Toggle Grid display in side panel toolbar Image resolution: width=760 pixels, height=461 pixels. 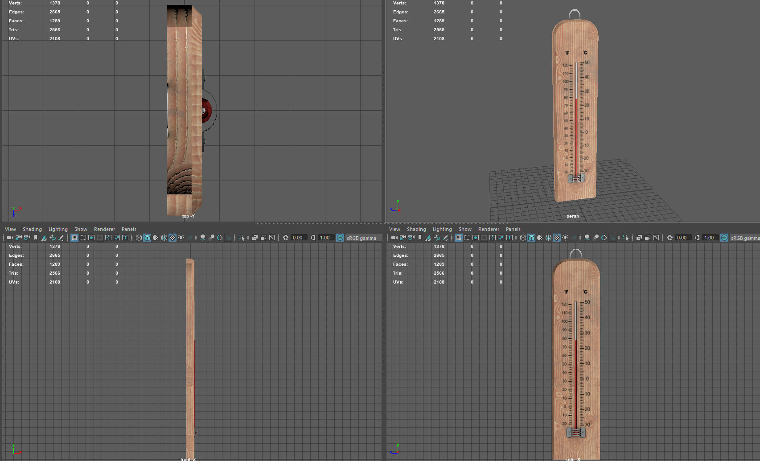(459, 238)
